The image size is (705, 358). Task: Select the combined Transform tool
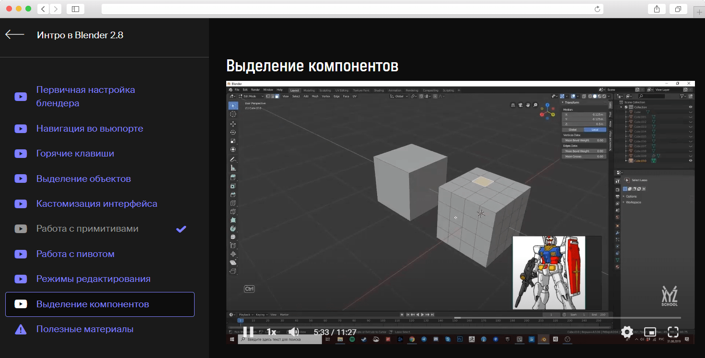233,149
